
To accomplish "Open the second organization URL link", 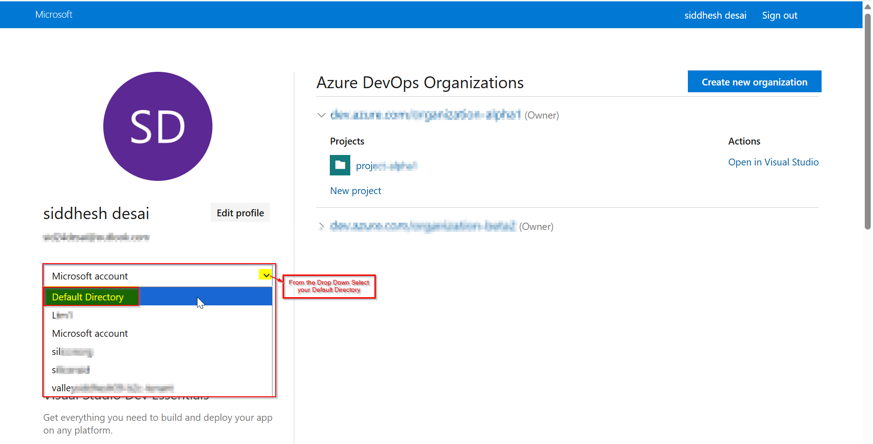I will pos(423,226).
